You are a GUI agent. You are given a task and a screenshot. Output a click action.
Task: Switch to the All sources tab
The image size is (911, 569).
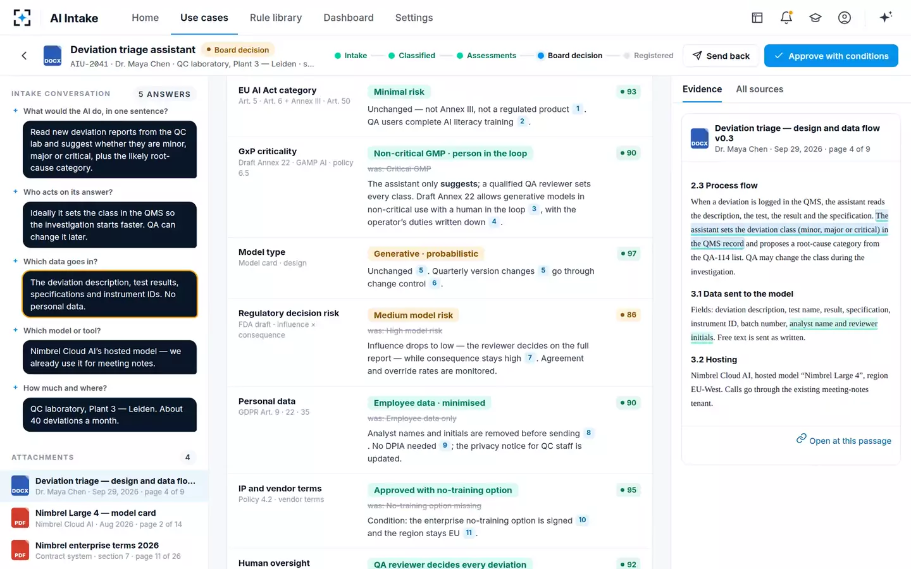coord(759,89)
